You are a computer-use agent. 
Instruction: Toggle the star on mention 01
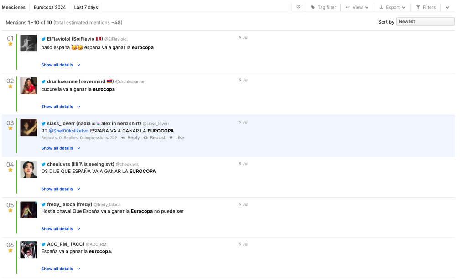coord(10,44)
